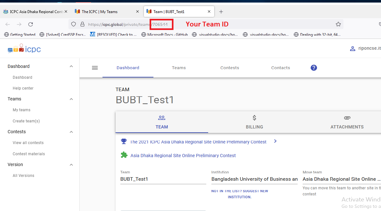Open the 2021 ICPC Asia Dhaka contest link
Viewport: 381px width, 211px height.
click(x=198, y=142)
